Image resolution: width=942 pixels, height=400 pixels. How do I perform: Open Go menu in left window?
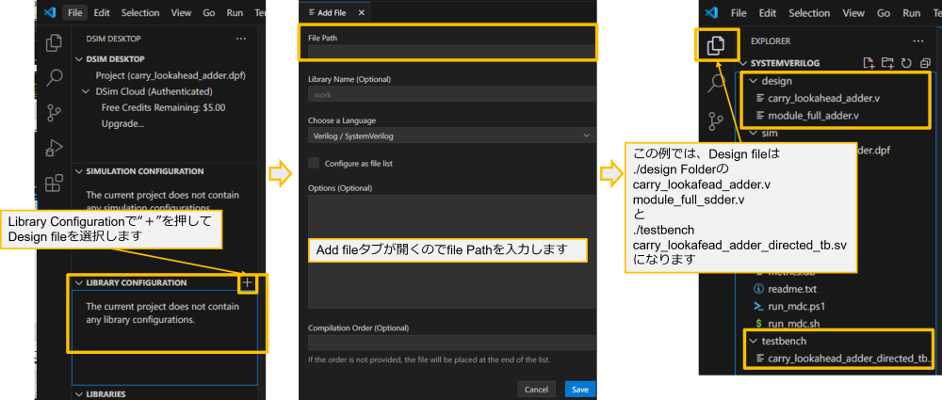tap(210, 12)
